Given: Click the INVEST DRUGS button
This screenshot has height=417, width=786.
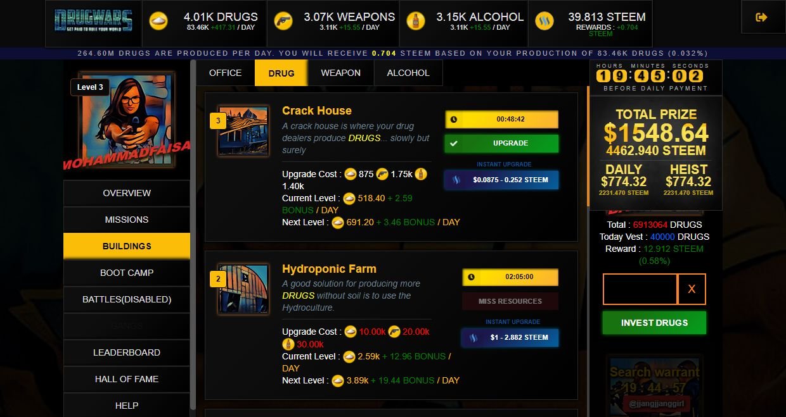Looking at the screenshot, I should point(654,323).
